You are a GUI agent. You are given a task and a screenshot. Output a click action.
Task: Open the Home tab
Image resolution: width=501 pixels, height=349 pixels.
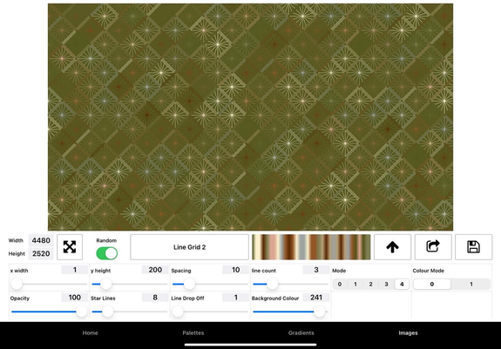(x=90, y=332)
